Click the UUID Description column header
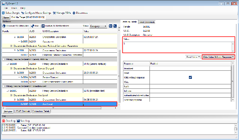 pyautogui.click(x=63, y=31)
